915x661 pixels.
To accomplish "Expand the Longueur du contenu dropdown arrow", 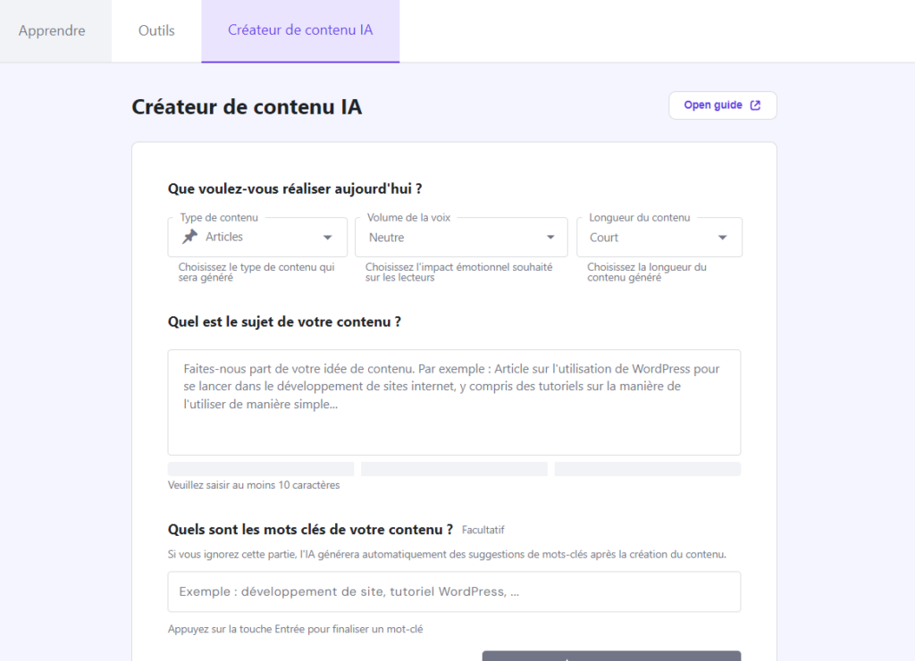I will [x=722, y=238].
